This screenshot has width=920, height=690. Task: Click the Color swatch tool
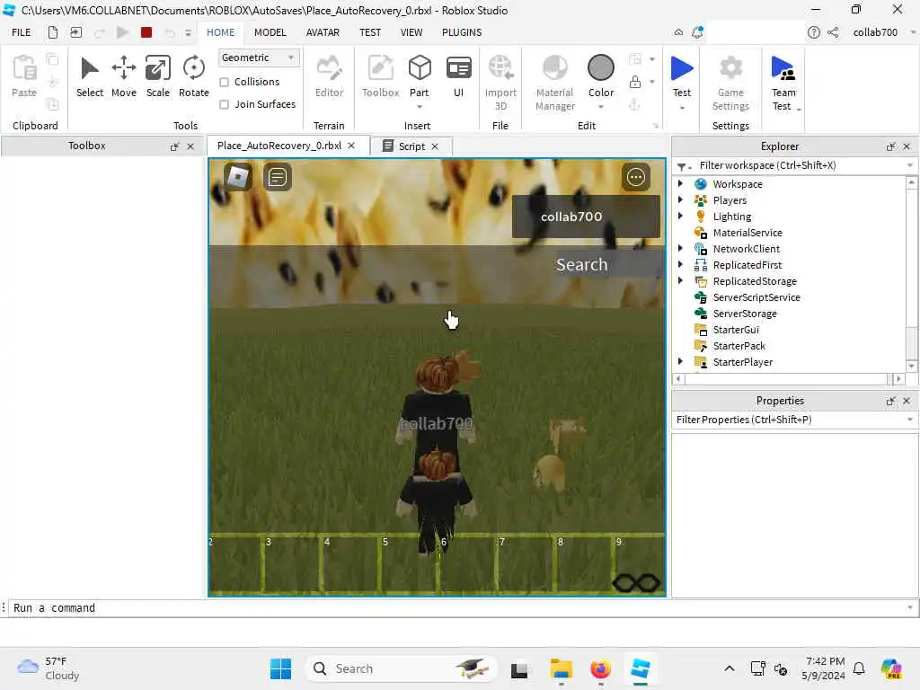[601, 75]
